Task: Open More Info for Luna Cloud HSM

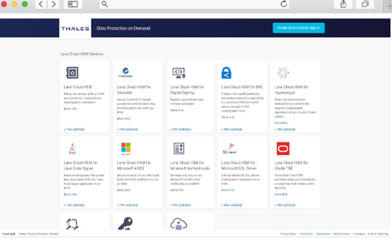Action: 71,109
